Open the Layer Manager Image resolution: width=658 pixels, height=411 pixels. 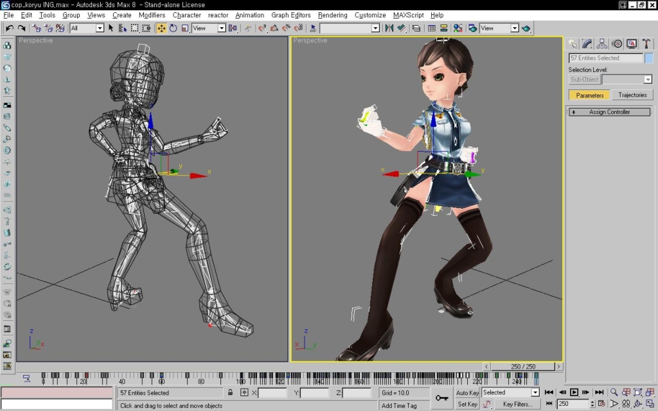coord(416,28)
